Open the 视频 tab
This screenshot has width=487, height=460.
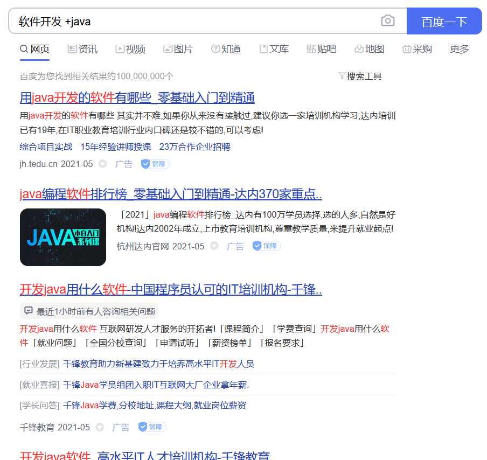click(130, 49)
